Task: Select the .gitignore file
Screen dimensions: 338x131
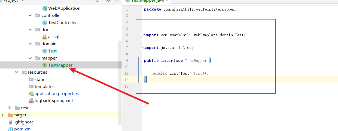Action: pos(24,122)
